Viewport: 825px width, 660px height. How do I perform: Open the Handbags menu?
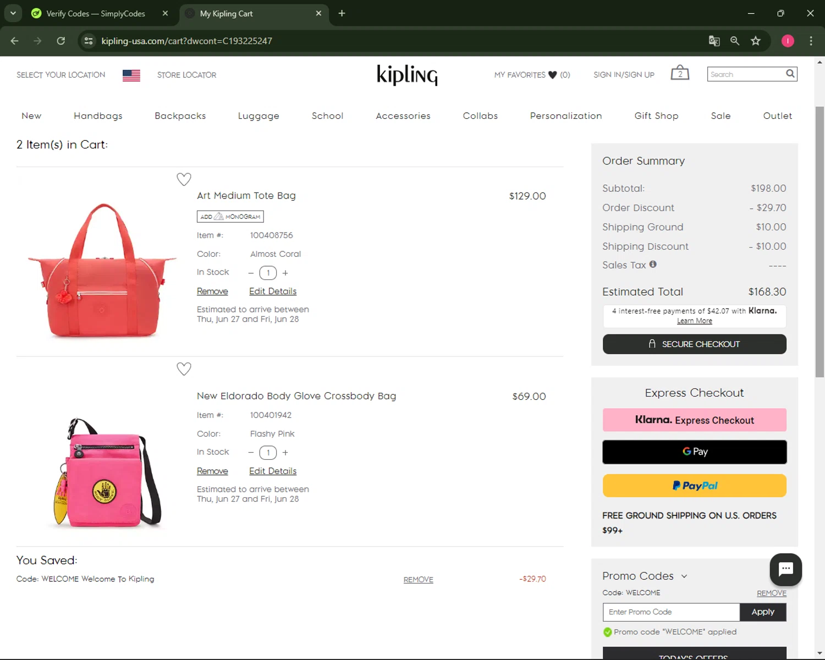click(98, 116)
